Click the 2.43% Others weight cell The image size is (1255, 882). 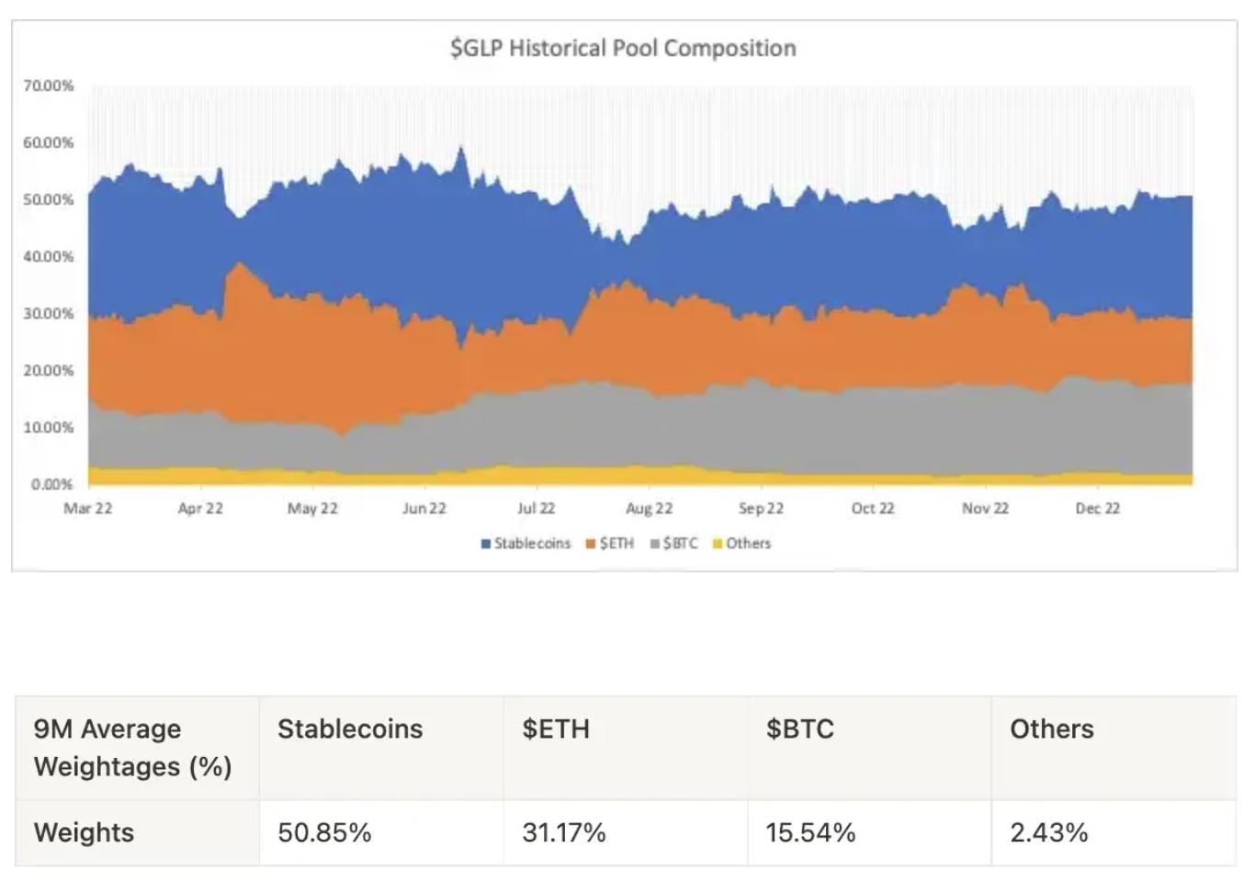1048,833
